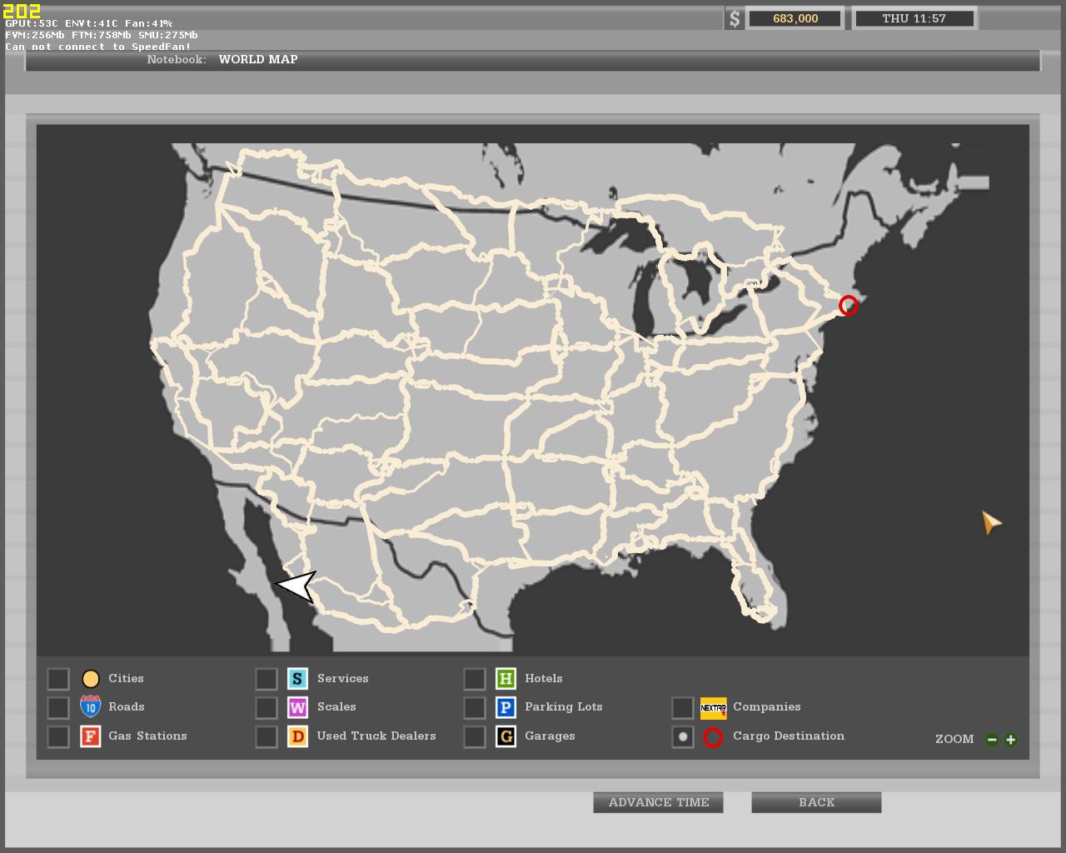Click the Used Truck Dealers D icon

click(x=297, y=736)
